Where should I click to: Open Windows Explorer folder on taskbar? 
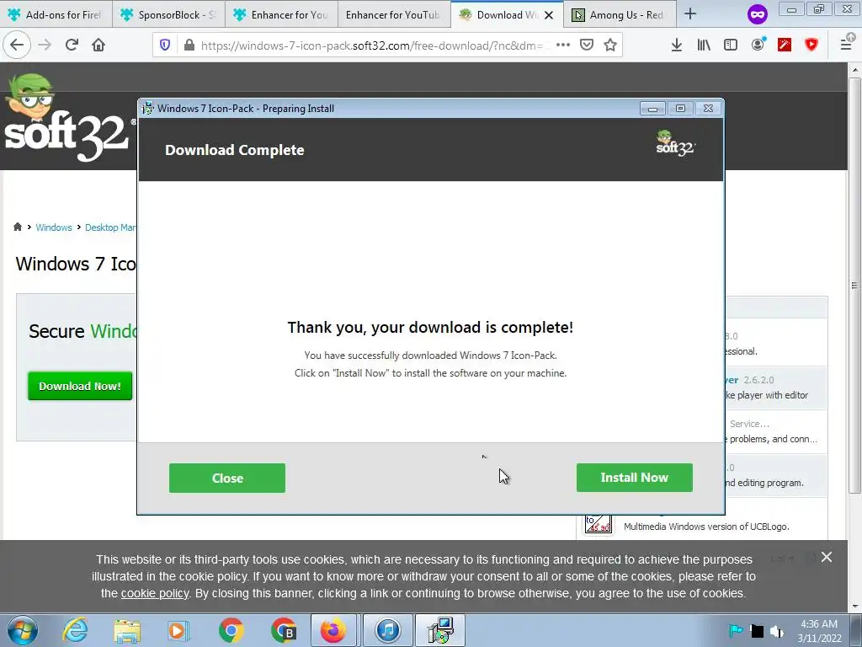coord(127,630)
